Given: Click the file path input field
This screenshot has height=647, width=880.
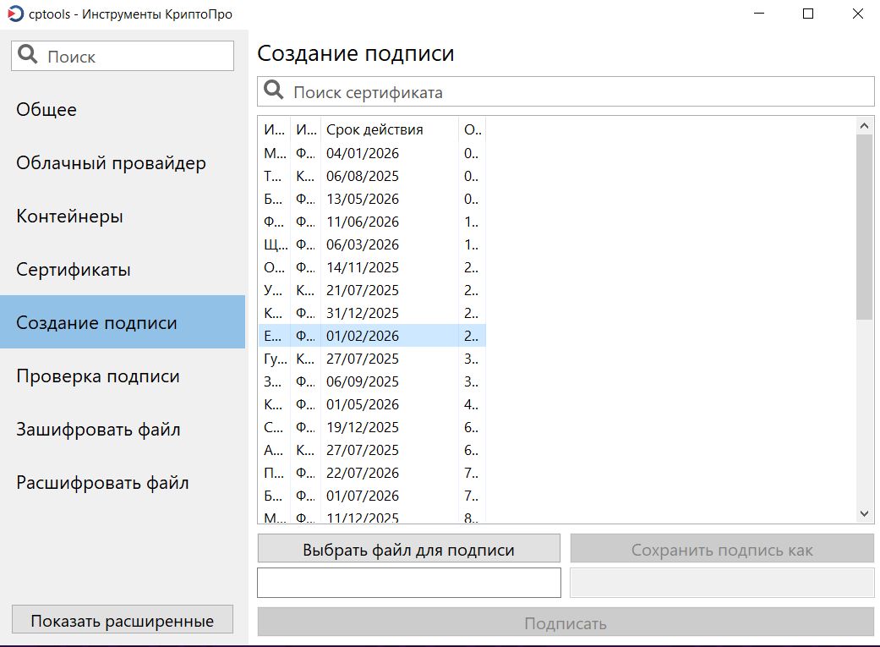Looking at the screenshot, I should tap(409, 583).
